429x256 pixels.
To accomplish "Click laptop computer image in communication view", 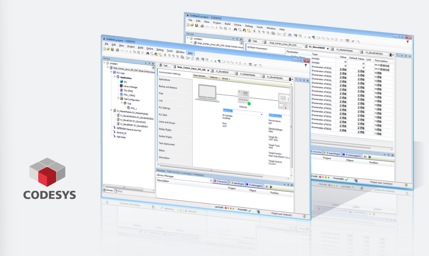I will click(207, 93).
